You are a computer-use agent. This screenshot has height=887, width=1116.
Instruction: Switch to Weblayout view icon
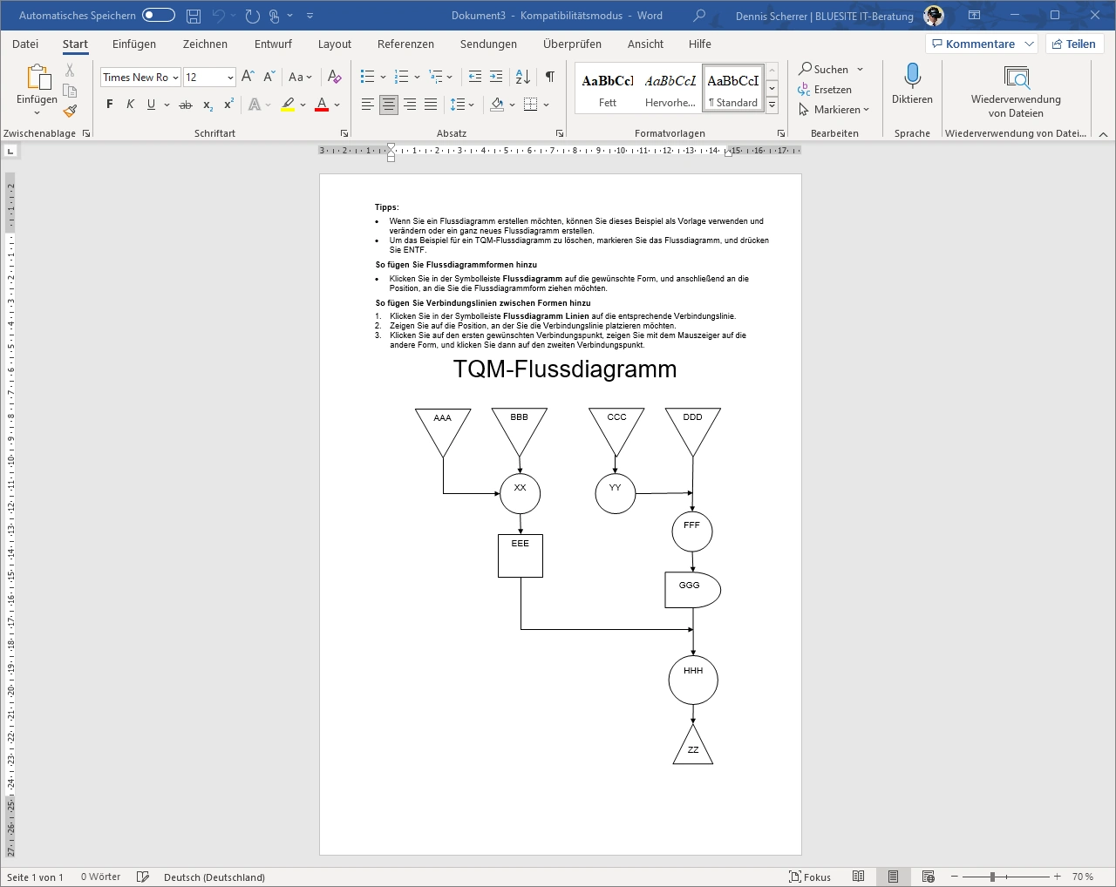928,877
